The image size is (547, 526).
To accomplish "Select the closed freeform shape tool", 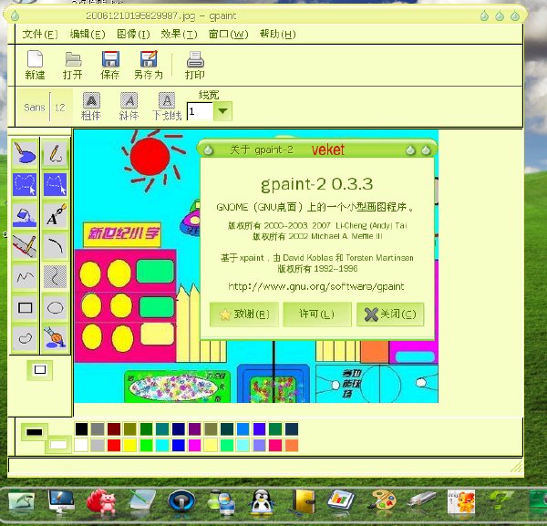I will (25, 338).
